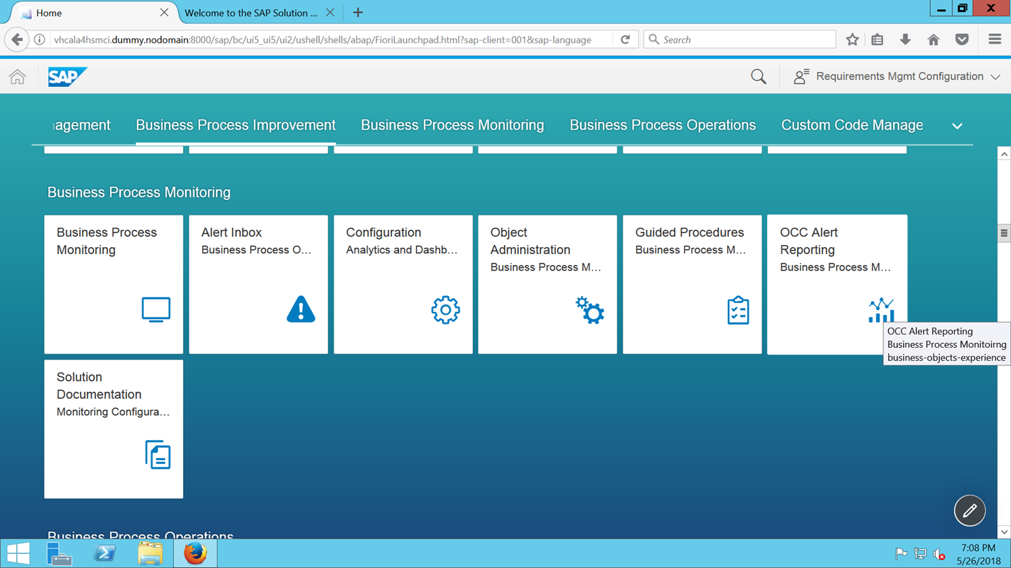Click the SAP logo

tap(67, 77)
